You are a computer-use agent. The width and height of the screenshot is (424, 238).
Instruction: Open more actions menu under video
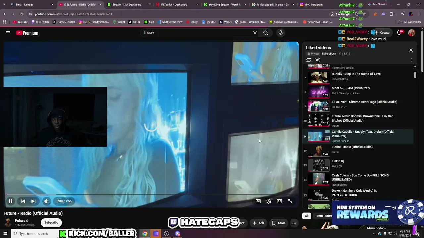pyautogui.click(x=294, y=223)
